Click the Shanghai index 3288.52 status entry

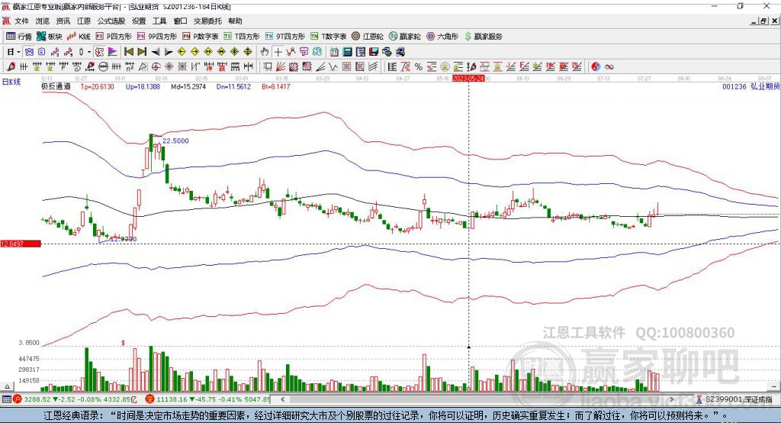pos(75,399)
